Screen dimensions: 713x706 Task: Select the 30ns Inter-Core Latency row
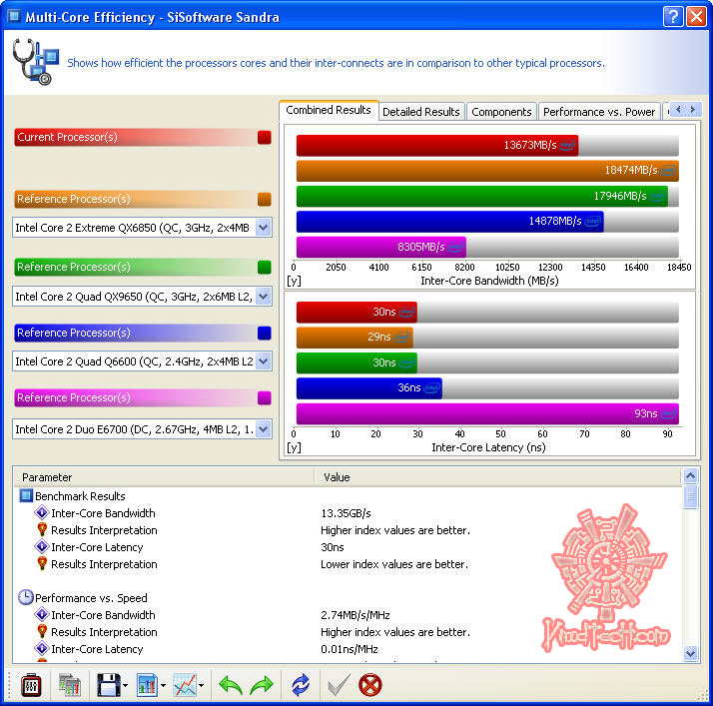pyautogui.click(x=348, y=547)
